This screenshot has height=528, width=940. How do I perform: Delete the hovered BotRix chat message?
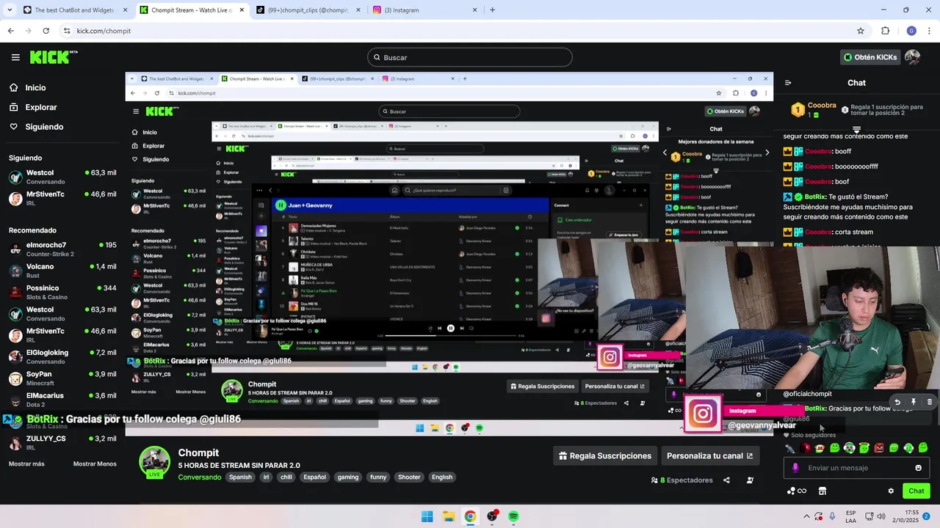click(930, 402)
